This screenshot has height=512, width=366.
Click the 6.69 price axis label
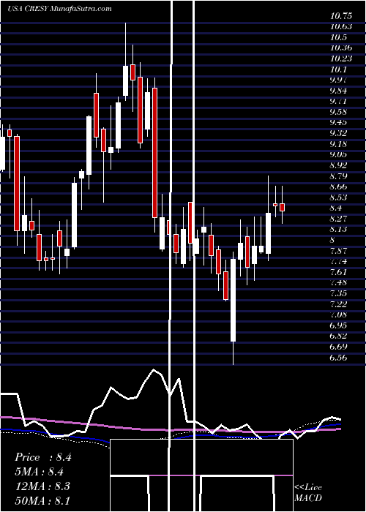pos(338,347)
